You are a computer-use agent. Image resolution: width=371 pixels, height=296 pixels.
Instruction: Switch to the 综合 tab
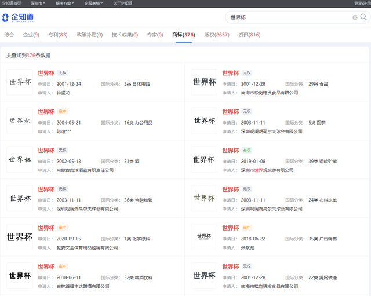coord(9,35)
